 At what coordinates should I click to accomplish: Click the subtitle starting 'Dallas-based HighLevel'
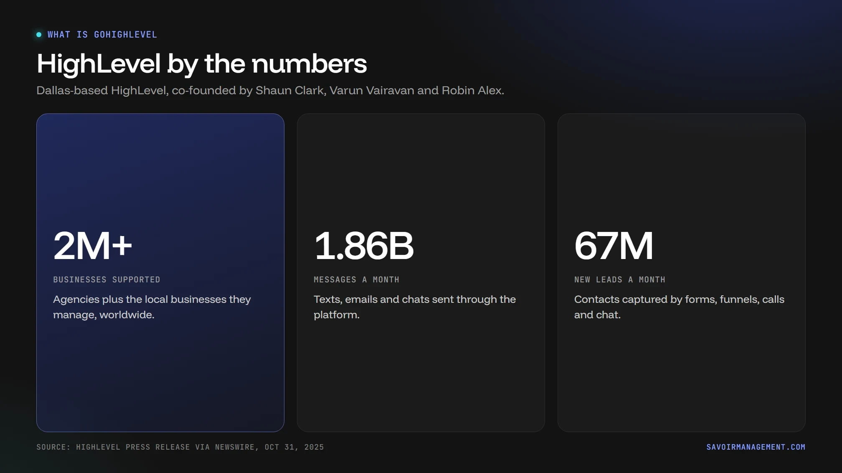[270, 91]
